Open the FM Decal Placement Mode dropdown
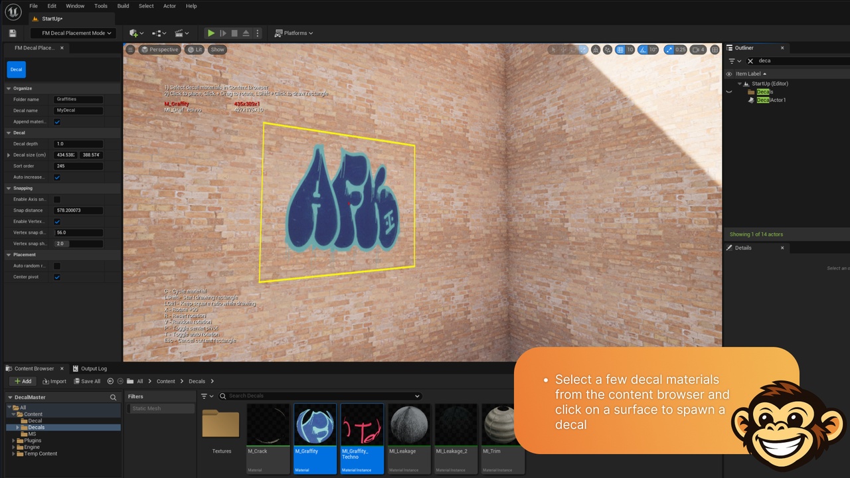 click(x=73, y=33)
